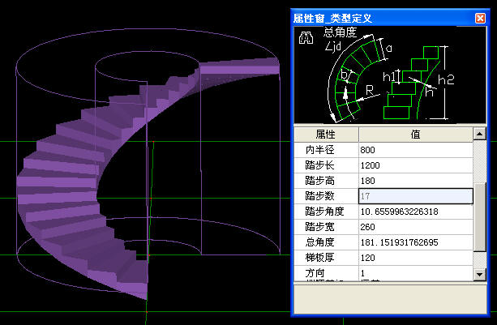Screen dimensions: 497x325
Task: Select the 总角度 property label
Action: [320, 242]
